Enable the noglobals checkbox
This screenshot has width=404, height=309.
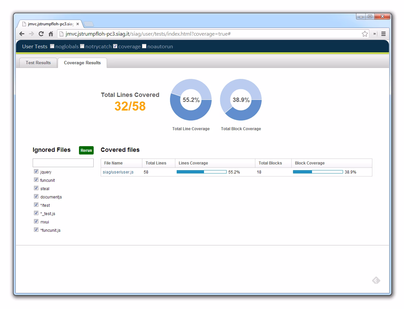[x=52, y=46]
